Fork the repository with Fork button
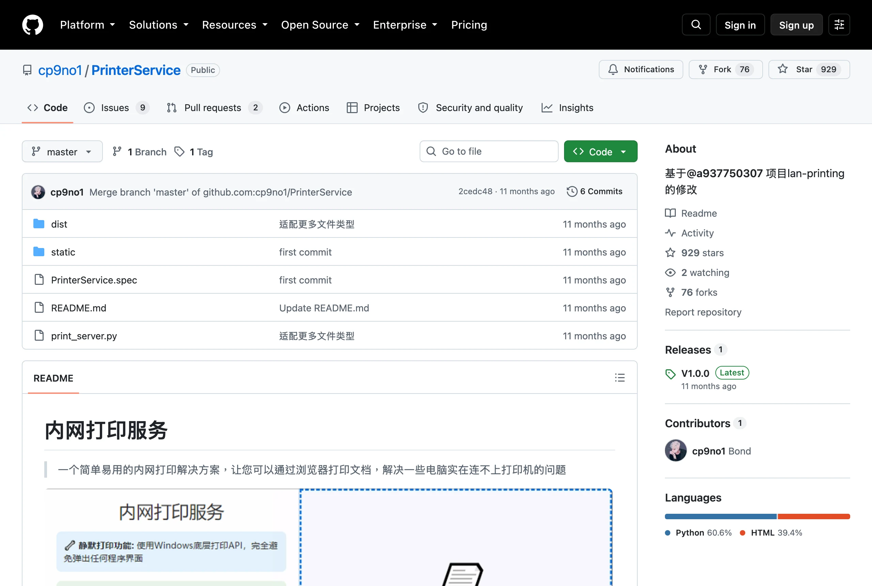 [x=726, y=70]
